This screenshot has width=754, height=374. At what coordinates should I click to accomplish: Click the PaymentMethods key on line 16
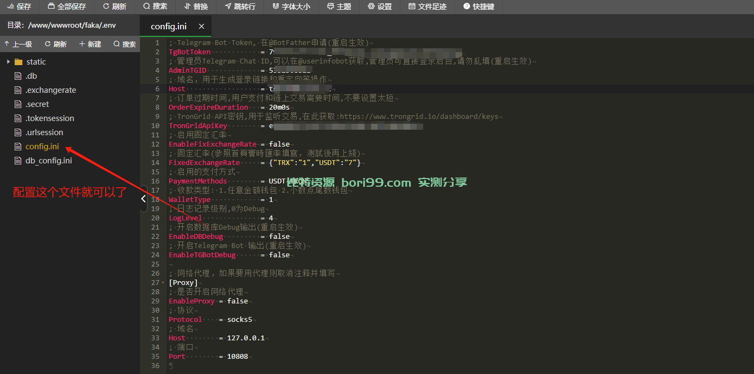click(198, 181)
